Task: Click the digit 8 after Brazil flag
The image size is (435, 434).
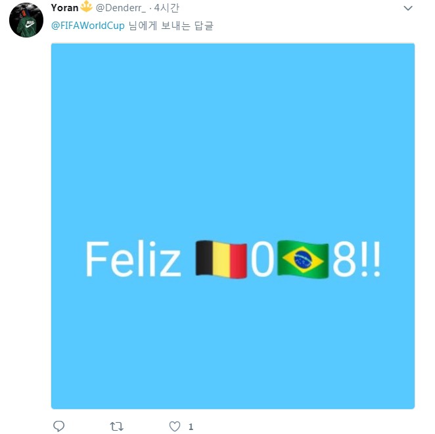Action: coord(344,259)
